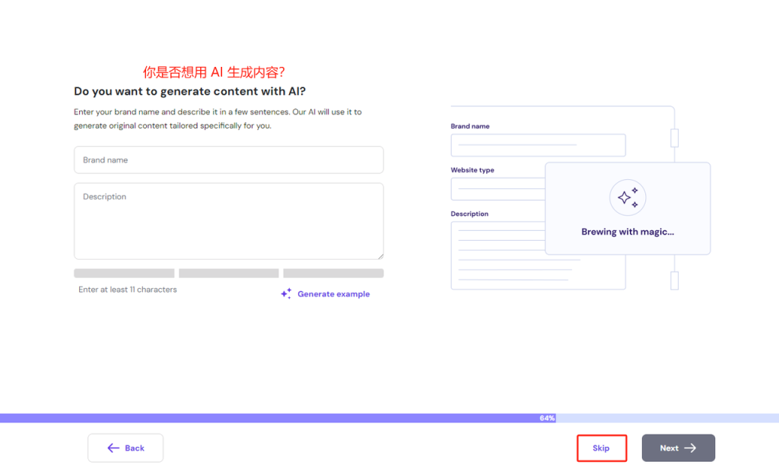
Task: Click the 64% progress bar label
Action: (547, 419)
